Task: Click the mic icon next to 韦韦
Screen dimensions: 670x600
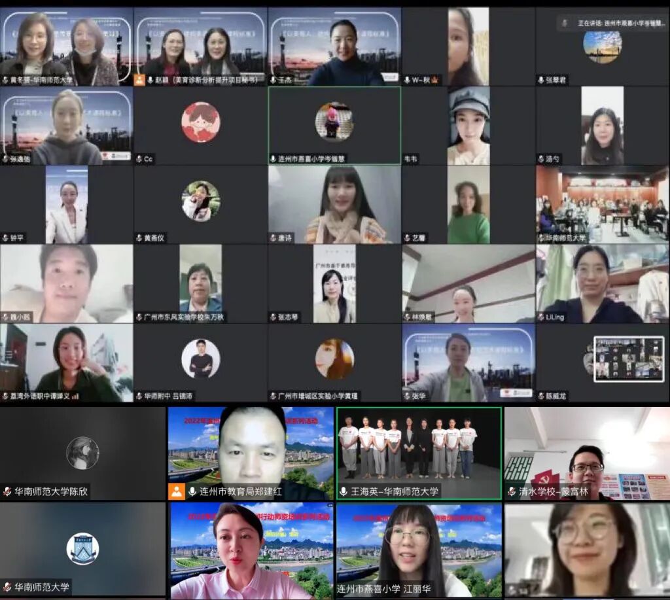Action: pyautogui.click(x=404, y=157)
